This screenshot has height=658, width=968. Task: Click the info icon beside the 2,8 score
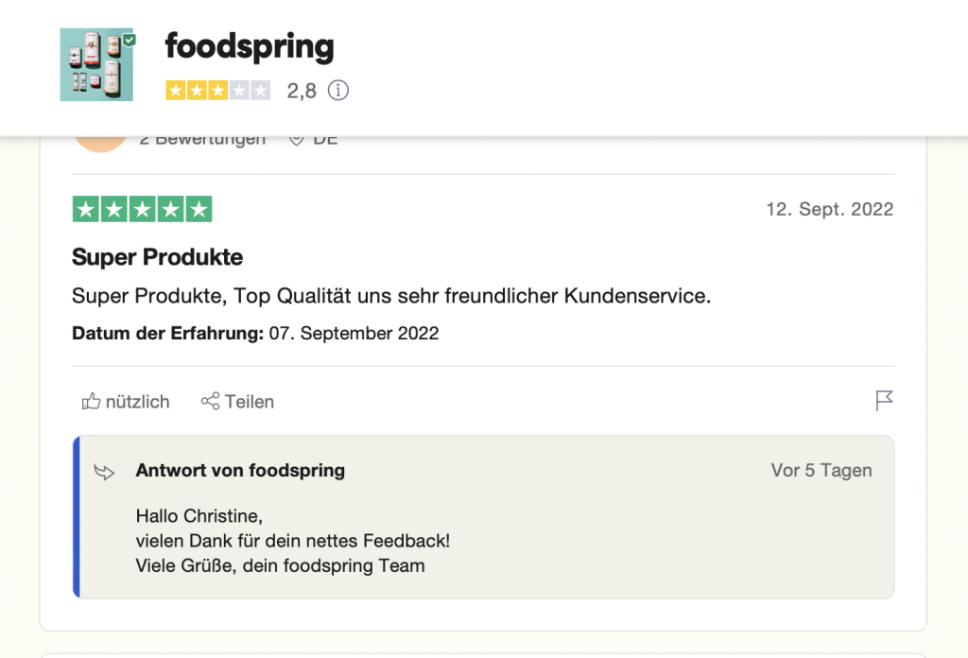coord(338,90)
